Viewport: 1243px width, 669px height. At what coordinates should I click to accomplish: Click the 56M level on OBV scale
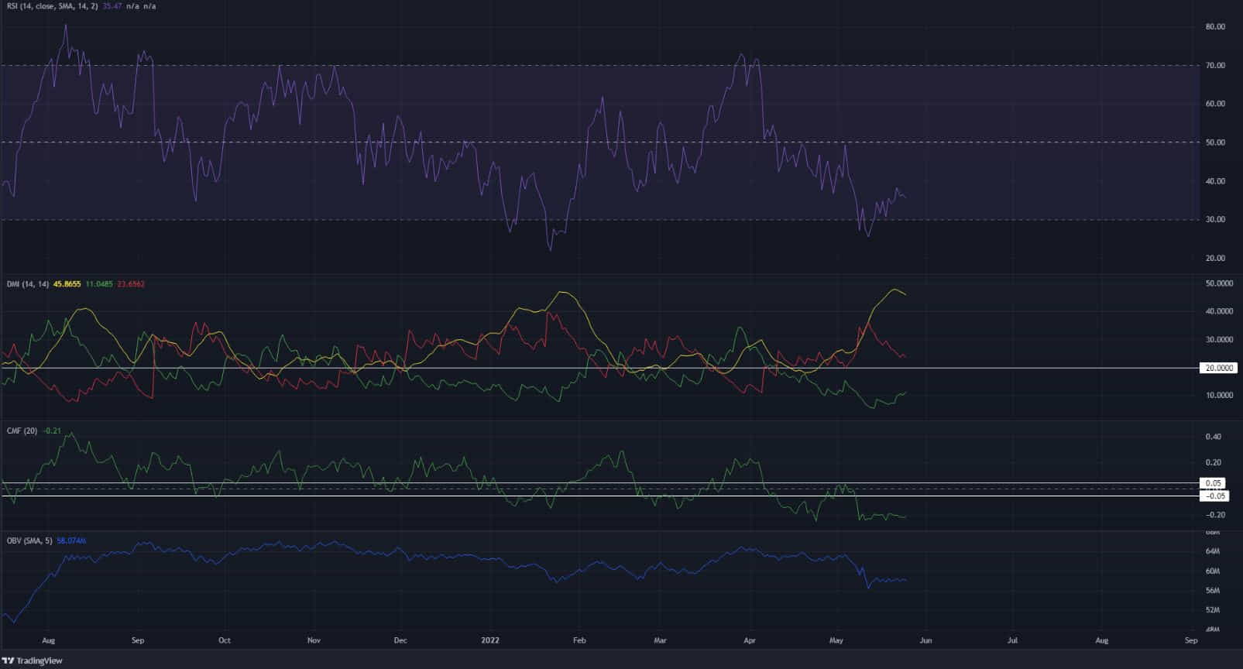click(1213, 591)
